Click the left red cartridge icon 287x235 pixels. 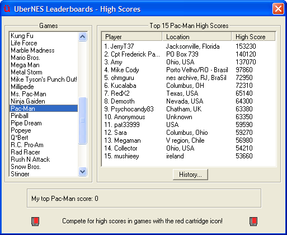[x=35, y=222]
